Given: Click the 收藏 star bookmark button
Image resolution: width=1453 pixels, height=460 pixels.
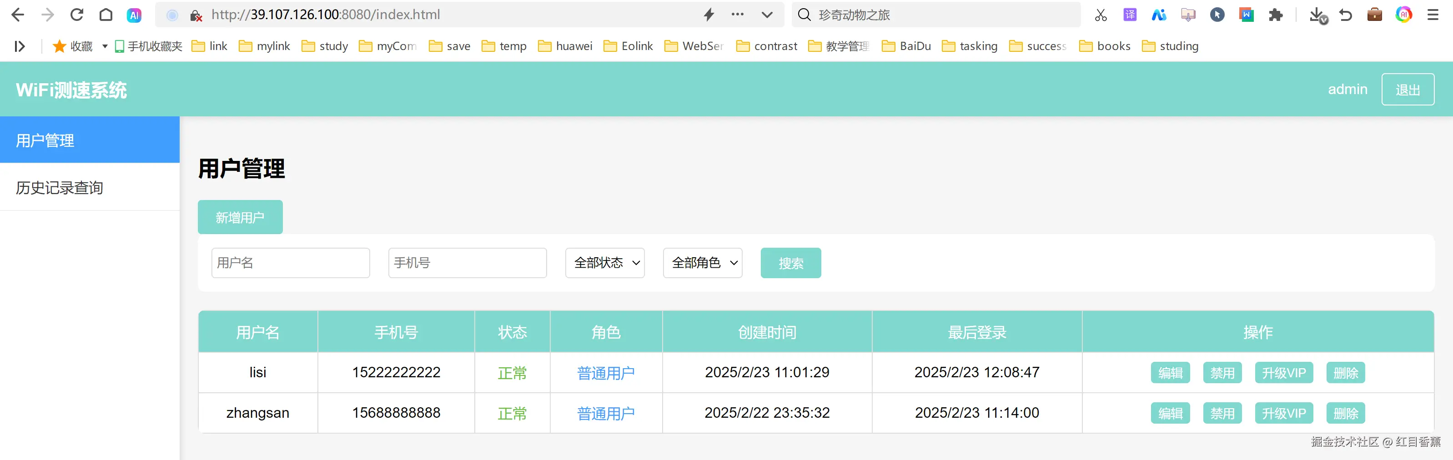Looking at the screenshot, I should [x=72, y=46].
